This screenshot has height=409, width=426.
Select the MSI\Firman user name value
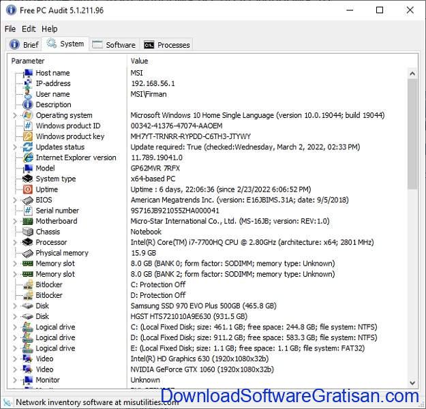[149, 94]
